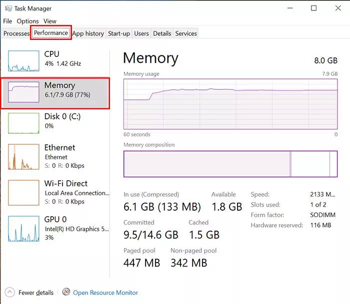Select the Disk 0 (C:) graph thumbnail
This screenshot has height=304, width=350.
pos(23,123)
